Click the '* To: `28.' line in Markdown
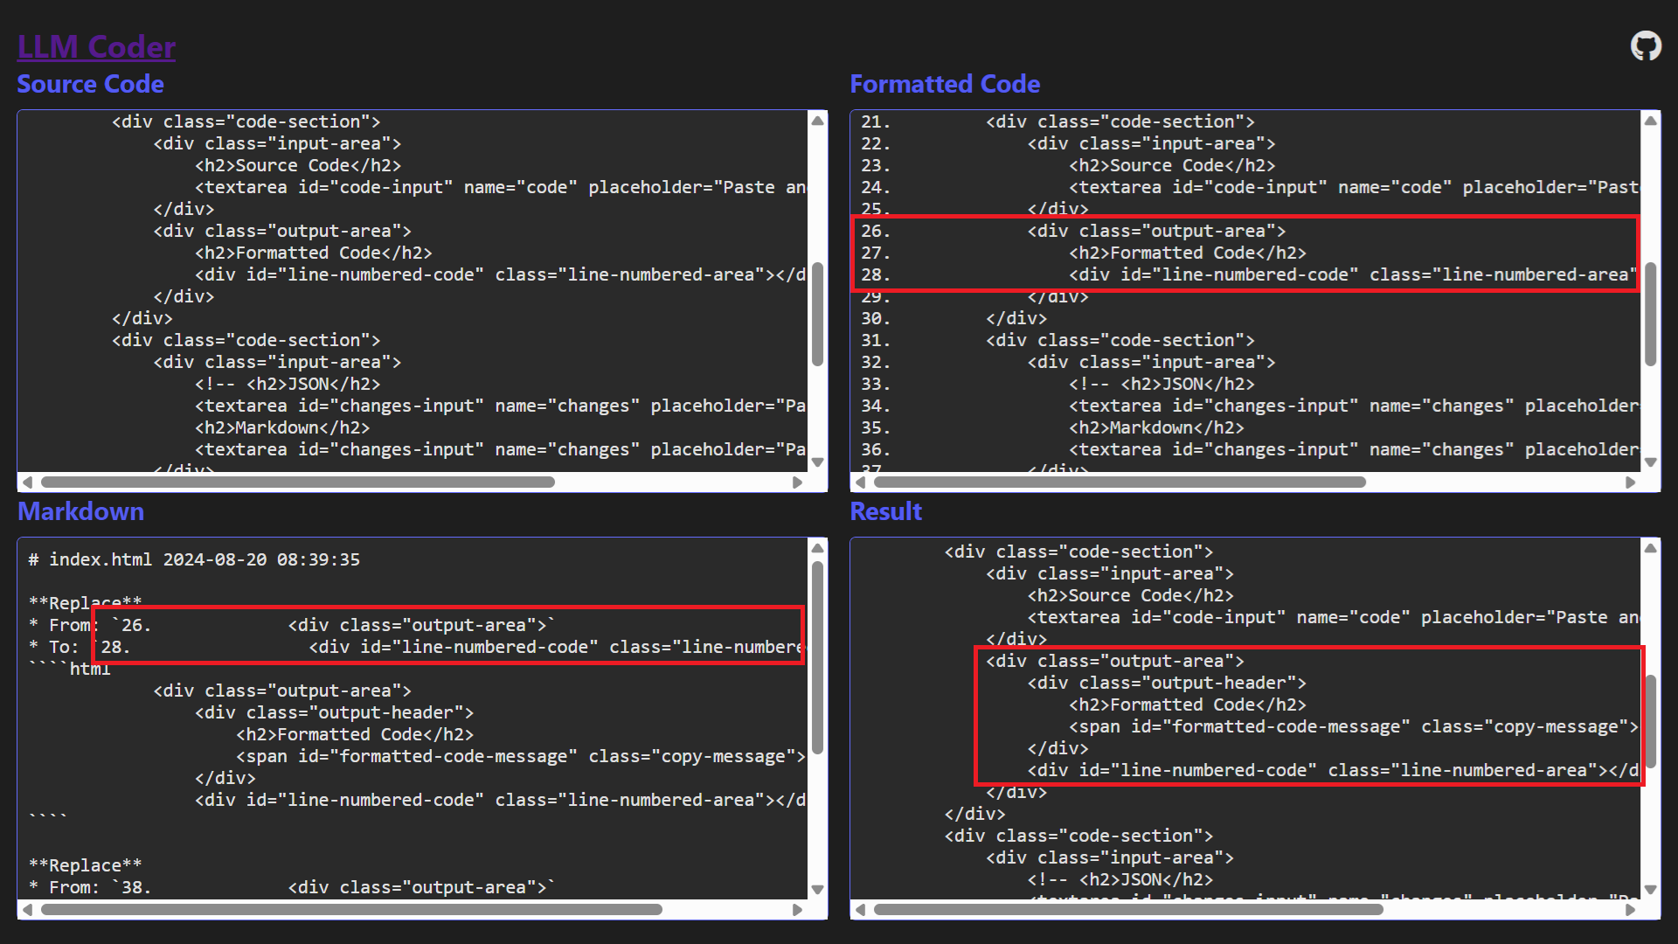 pos(417,647)
